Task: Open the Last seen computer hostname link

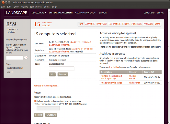Action: coord(70,43)
